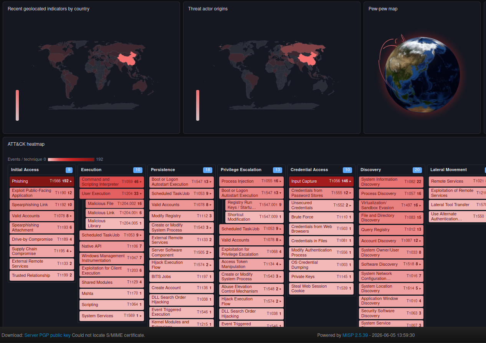
Task: Open the MISP 2.5.39 link
Action: point(355,335)
